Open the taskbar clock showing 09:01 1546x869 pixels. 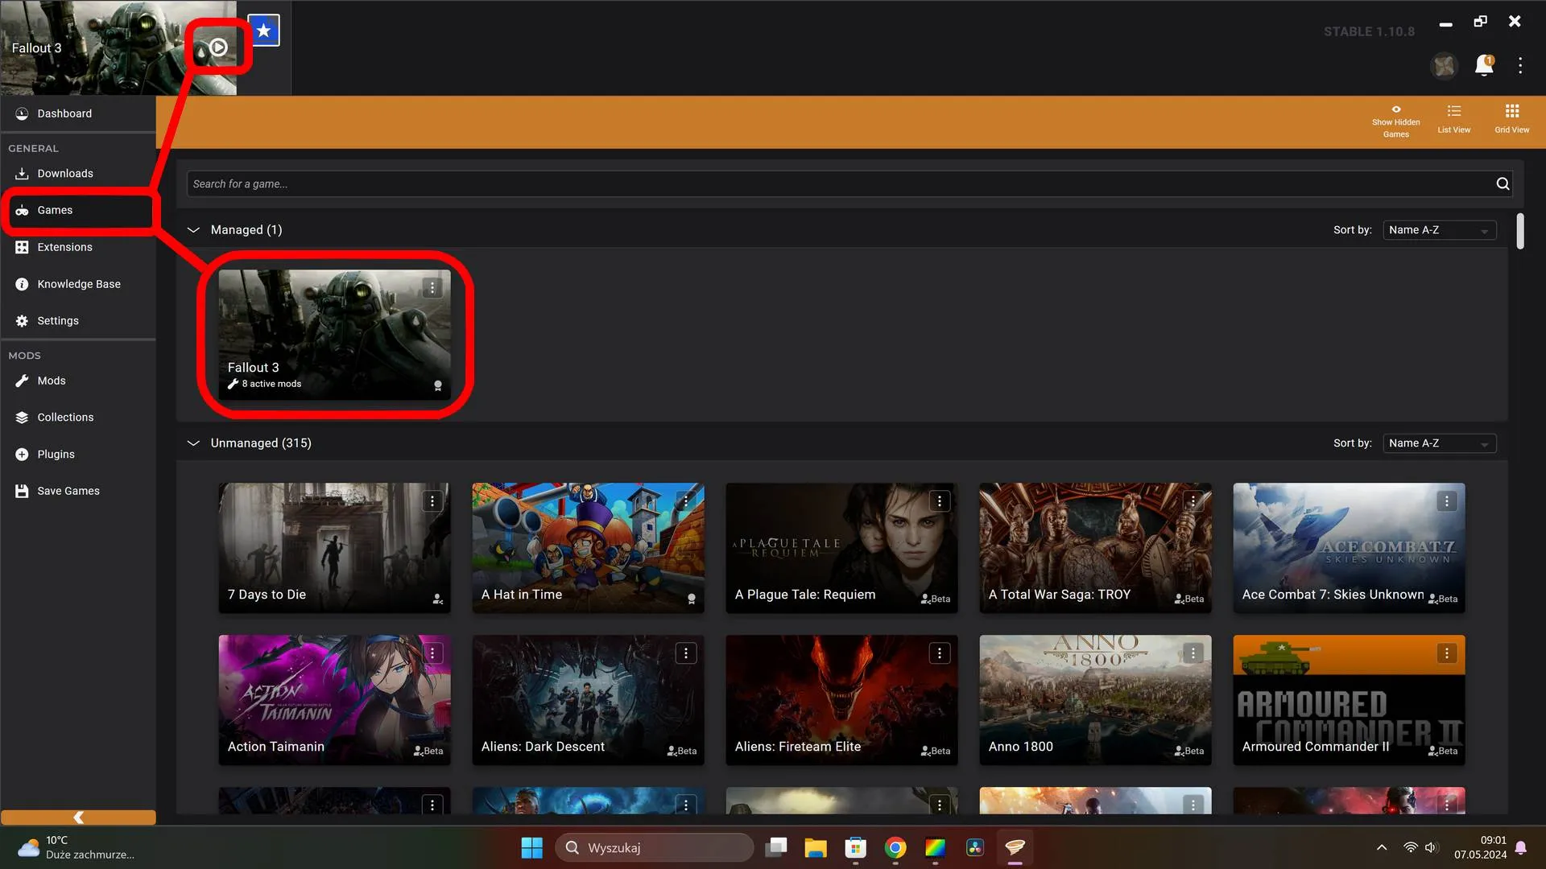pos(1480,847)
